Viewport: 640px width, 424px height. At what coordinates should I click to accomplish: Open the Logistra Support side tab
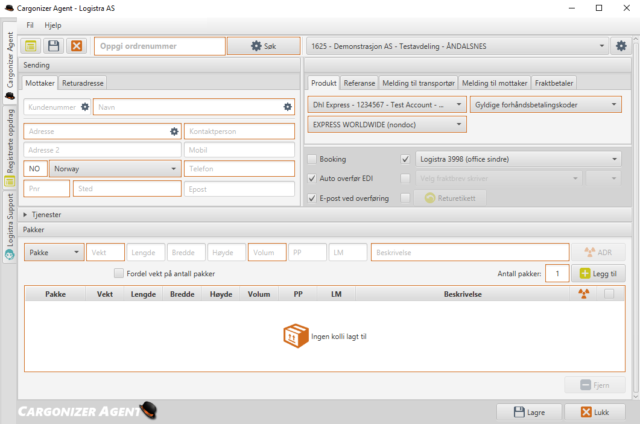10,227
